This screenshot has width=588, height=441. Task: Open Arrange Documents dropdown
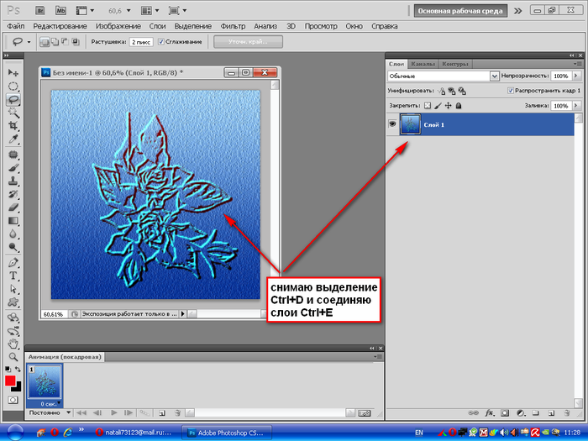[x=150, y=11]
